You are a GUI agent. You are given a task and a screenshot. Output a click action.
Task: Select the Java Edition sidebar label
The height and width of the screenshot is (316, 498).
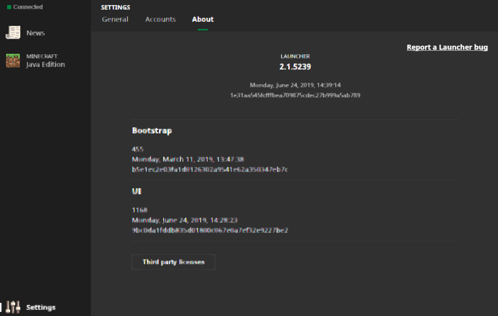[x=46, y=64]
